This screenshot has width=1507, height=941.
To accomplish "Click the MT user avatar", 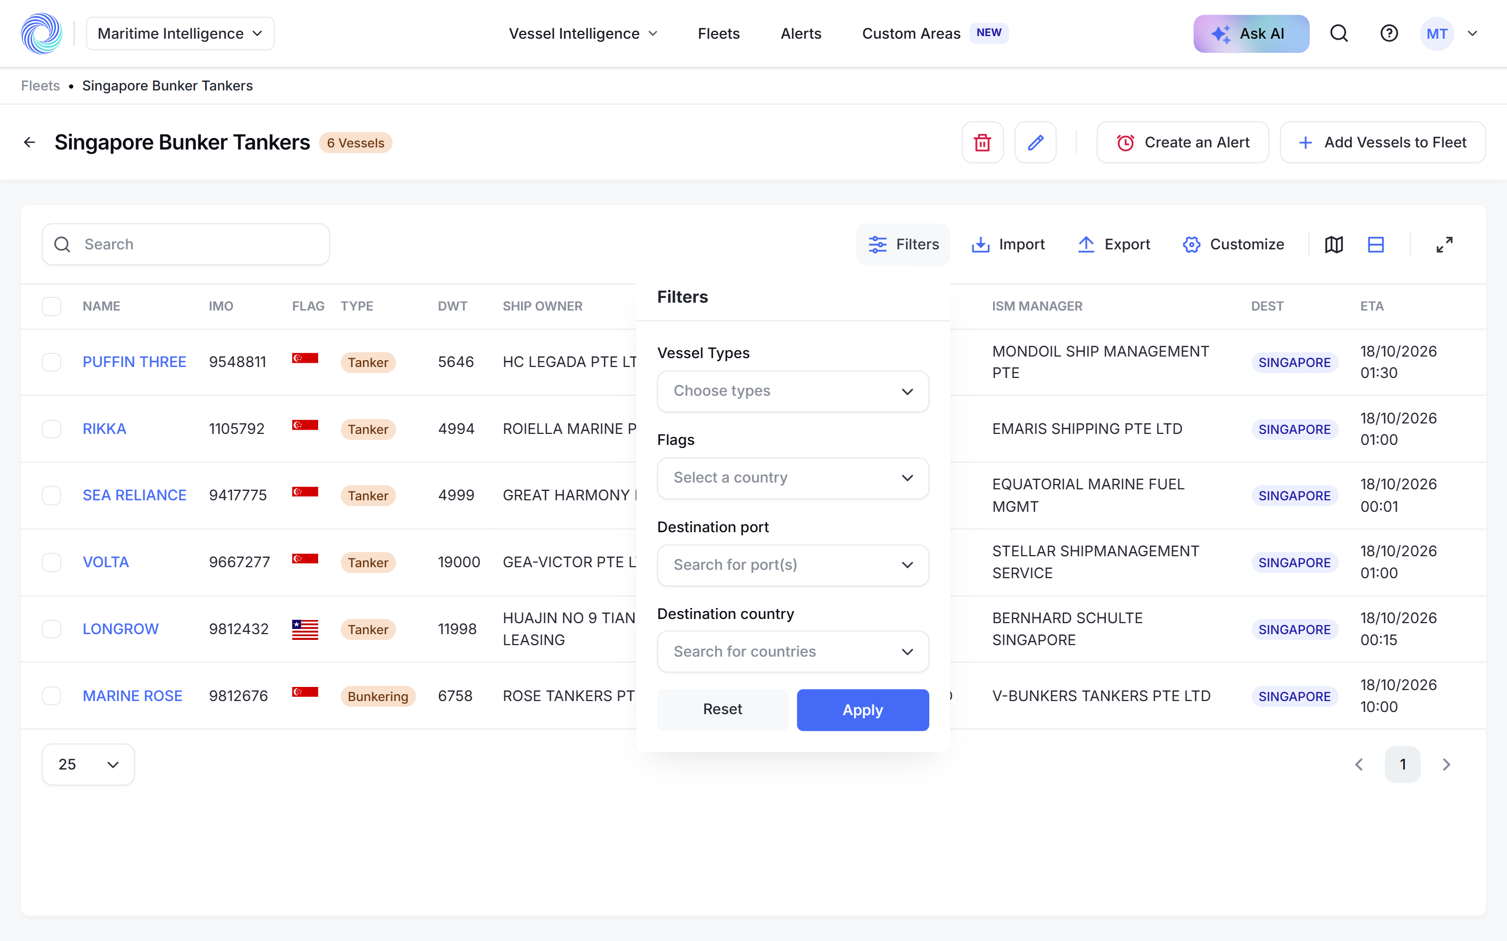I will [1437, 33].
